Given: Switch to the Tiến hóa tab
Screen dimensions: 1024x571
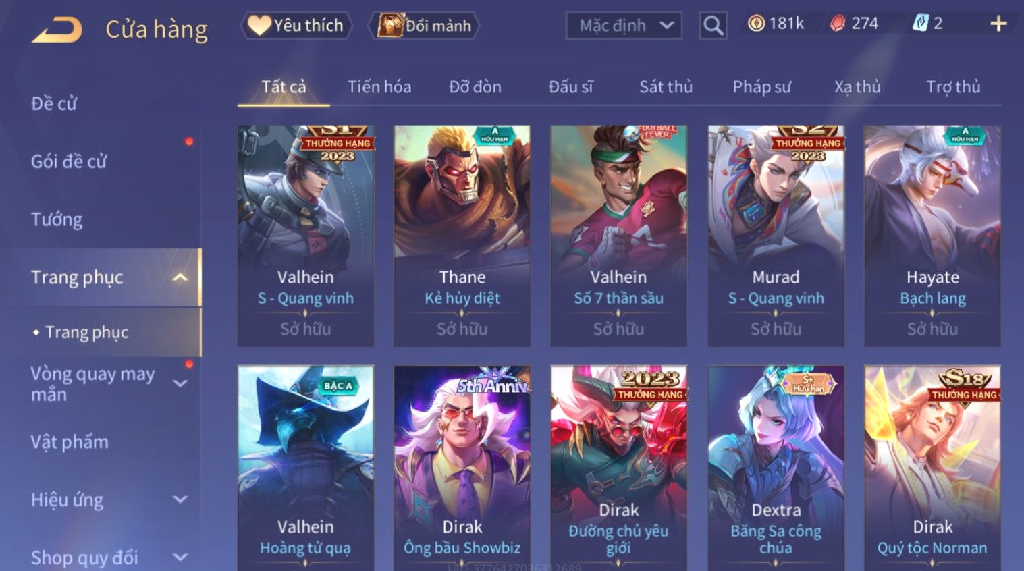Looking at the screenshot, I should pyautogui.click(x=379, y=87).
